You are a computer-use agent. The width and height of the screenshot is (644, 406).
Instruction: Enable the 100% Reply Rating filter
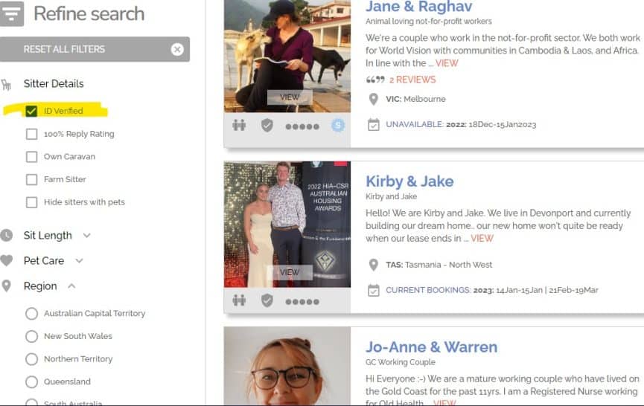31,134
